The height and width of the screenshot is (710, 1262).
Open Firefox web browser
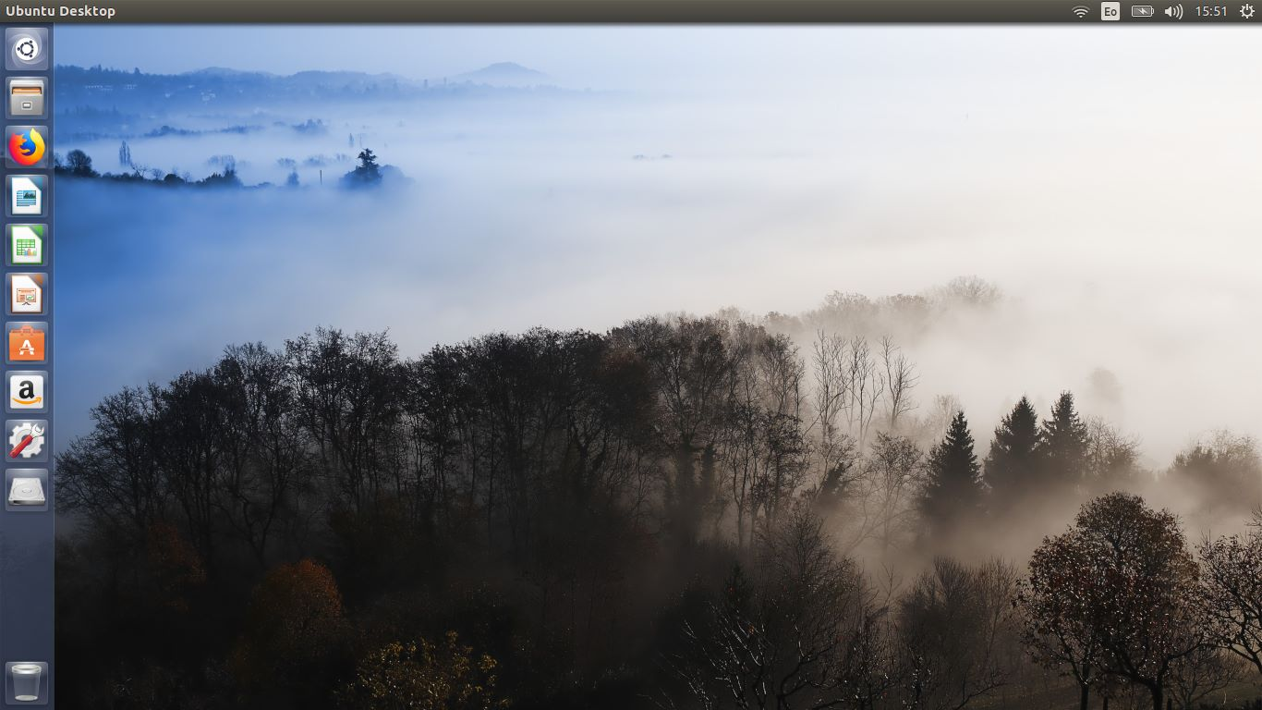point(27,147)
